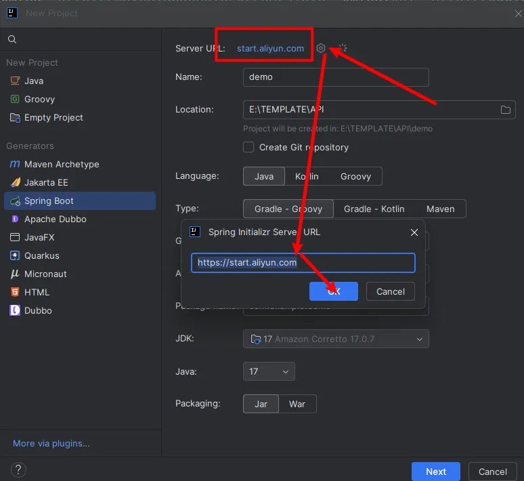Select Maven Archetype generator

click(x=61, y=164)
